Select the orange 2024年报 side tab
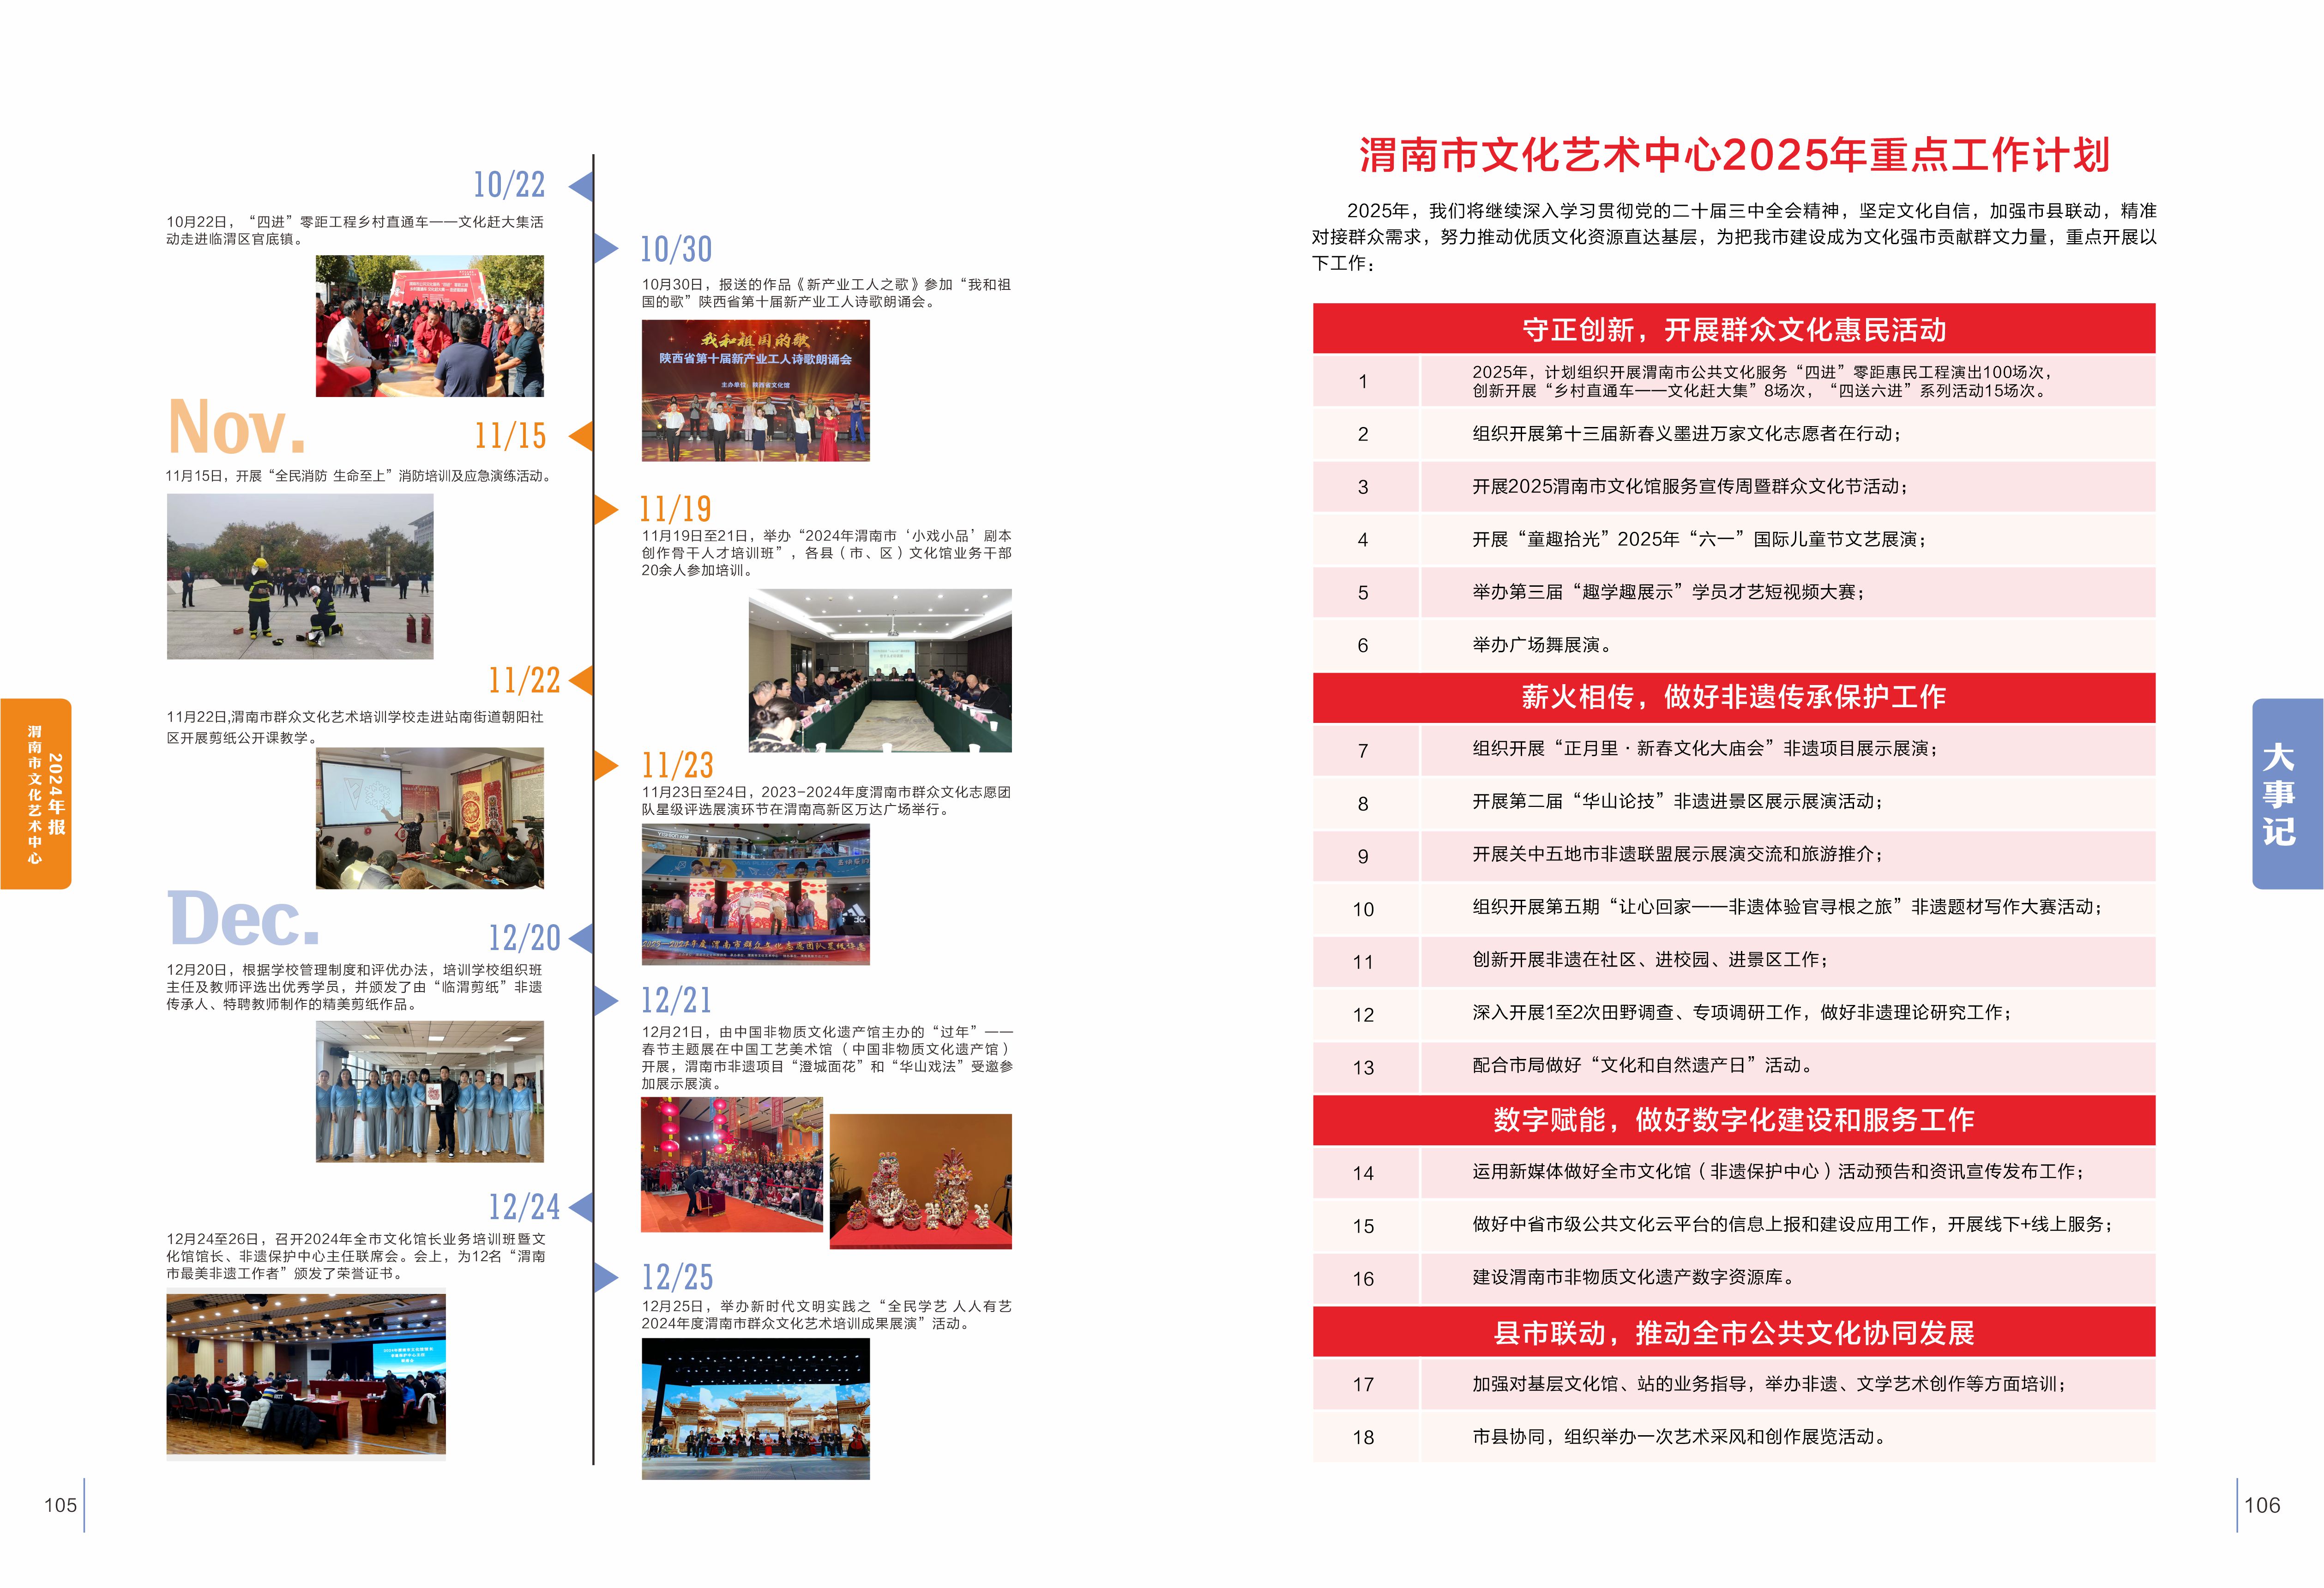Screen dimensions: 2324x1588 (36, 793)
